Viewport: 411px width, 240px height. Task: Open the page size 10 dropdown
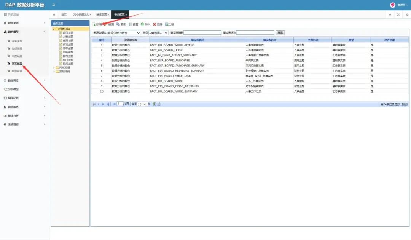pyautogui.click(x=142, y=104)
